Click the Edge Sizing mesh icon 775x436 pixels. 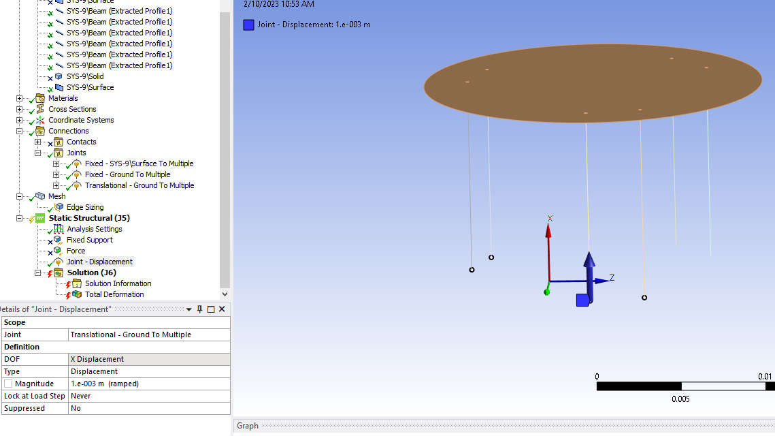pos(59,207)
